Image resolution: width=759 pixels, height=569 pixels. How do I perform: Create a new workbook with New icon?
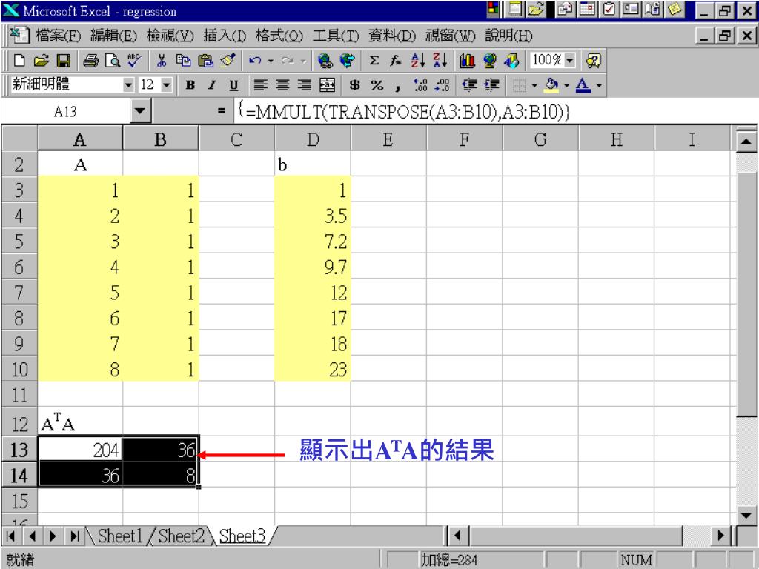[x=19, y=61]
